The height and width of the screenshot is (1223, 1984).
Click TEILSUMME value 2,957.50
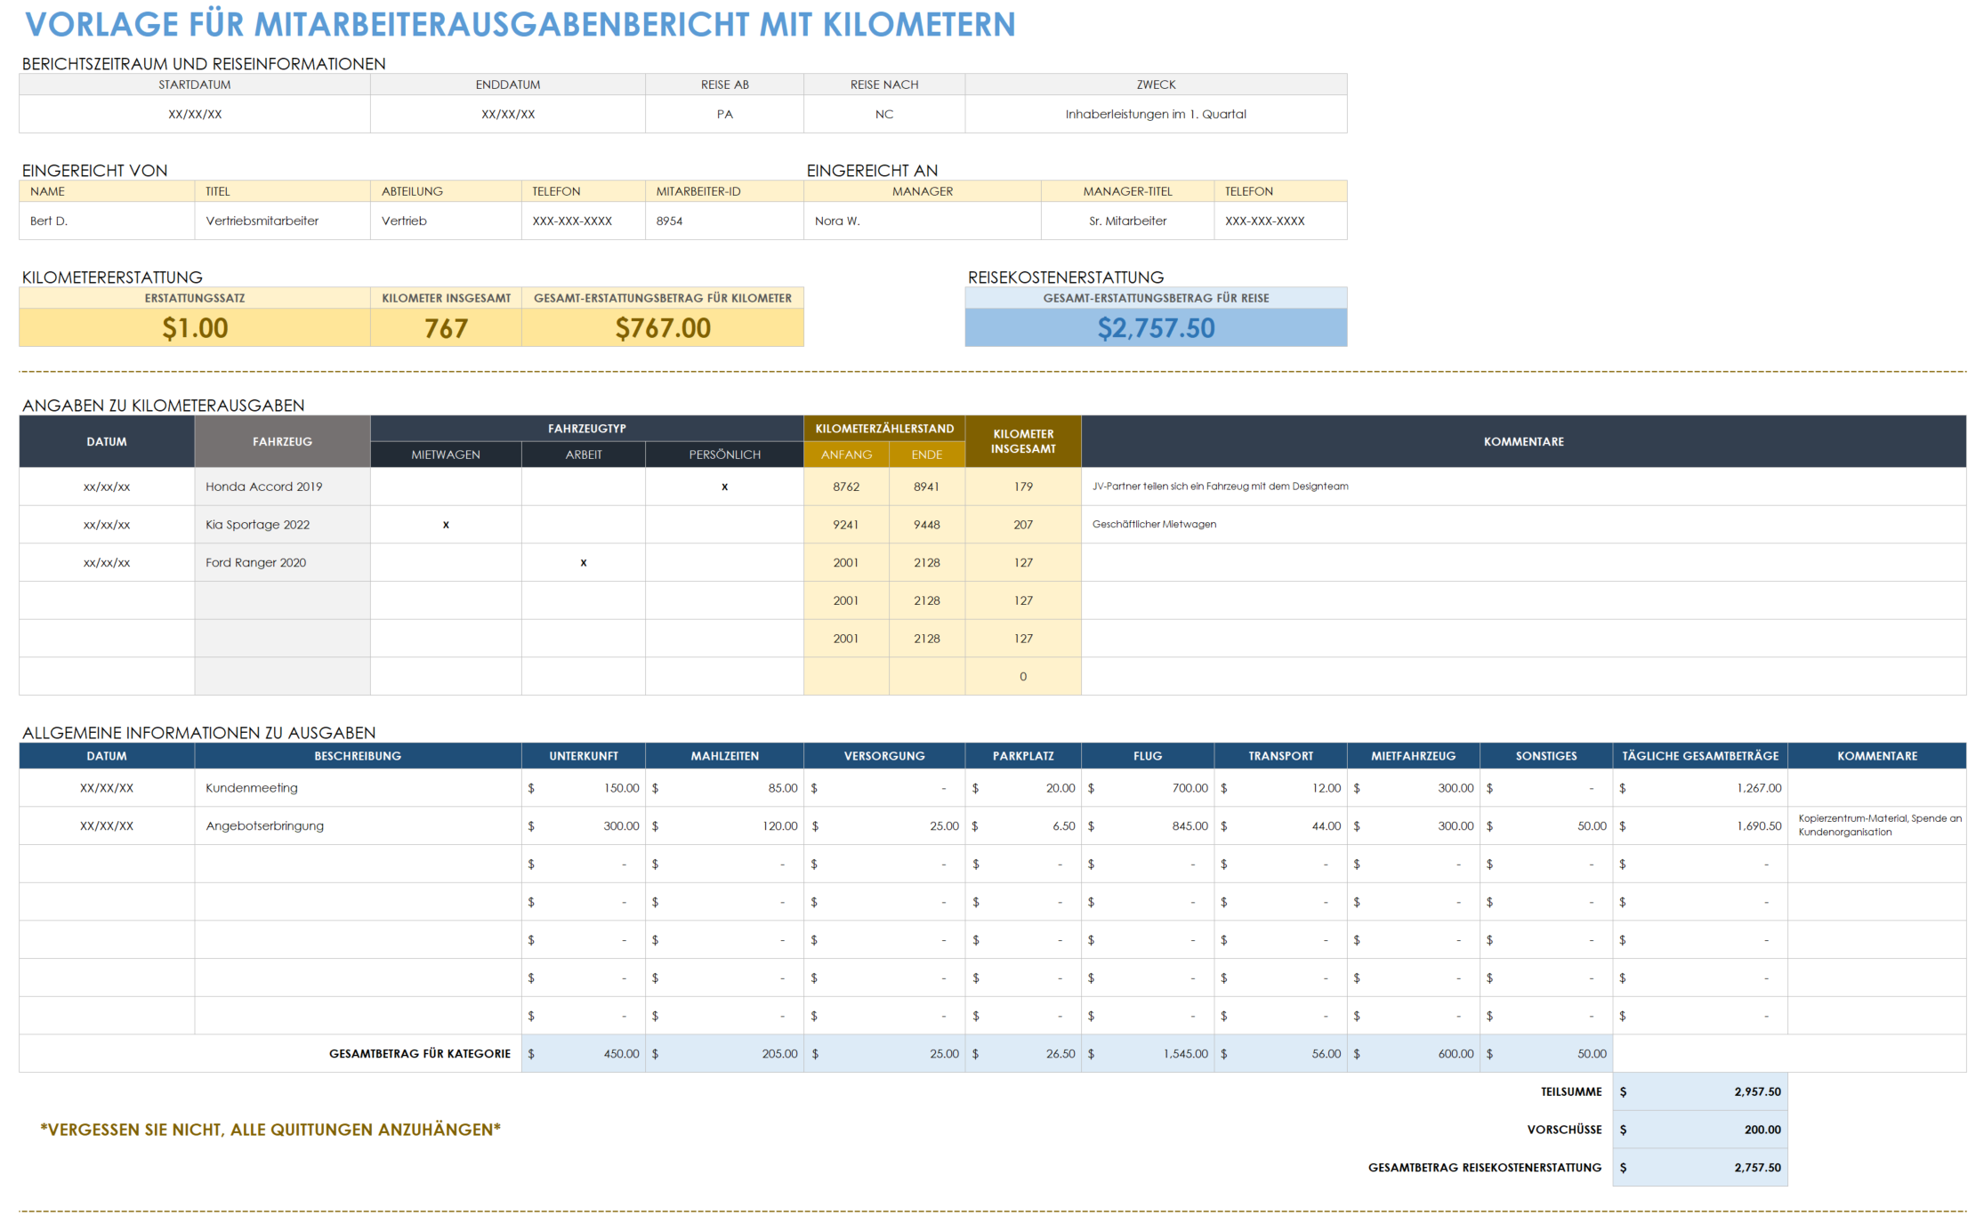[1700, 1091]
